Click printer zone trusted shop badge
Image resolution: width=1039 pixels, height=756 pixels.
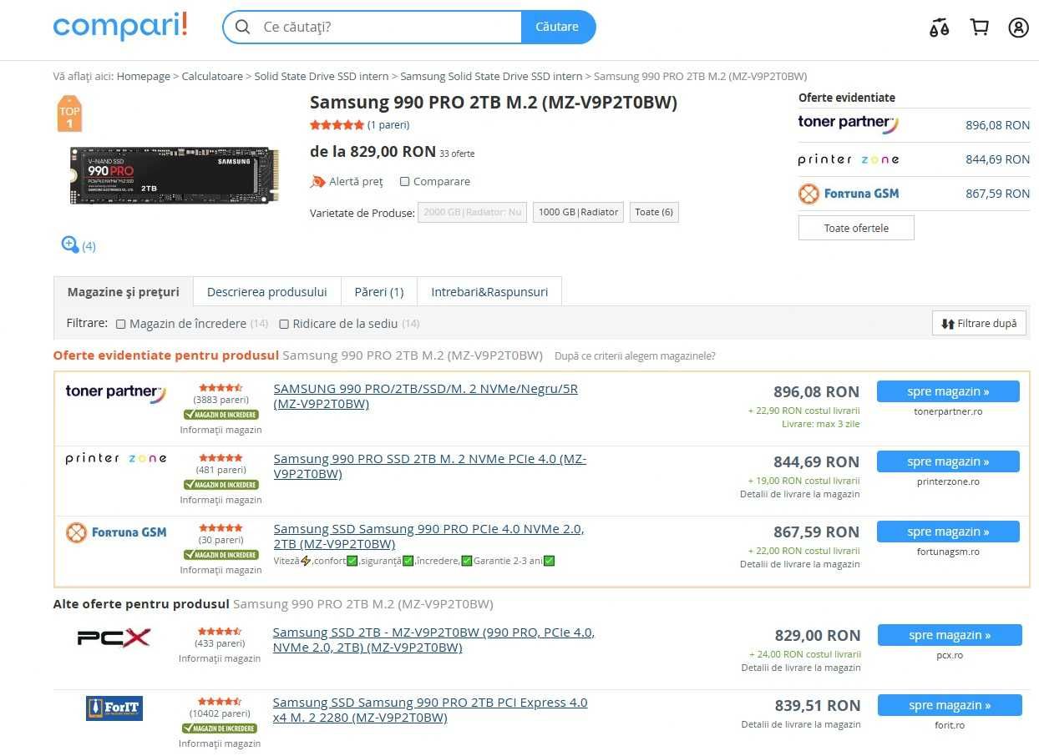[x=220, y=485]
